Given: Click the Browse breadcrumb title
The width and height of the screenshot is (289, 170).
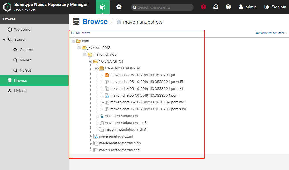Looking at the screenshot, I should 95,22.
